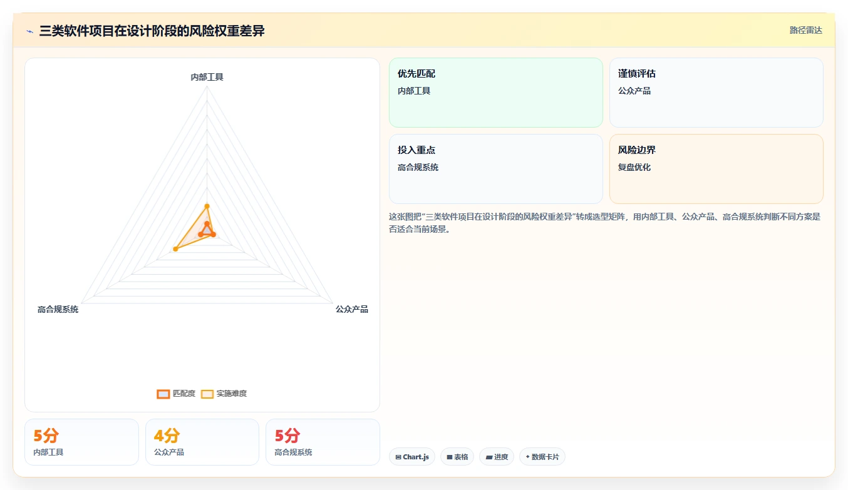Click the 数据卡片 tag icon
The width and height of the screenshot is (848, 490).
527,457
